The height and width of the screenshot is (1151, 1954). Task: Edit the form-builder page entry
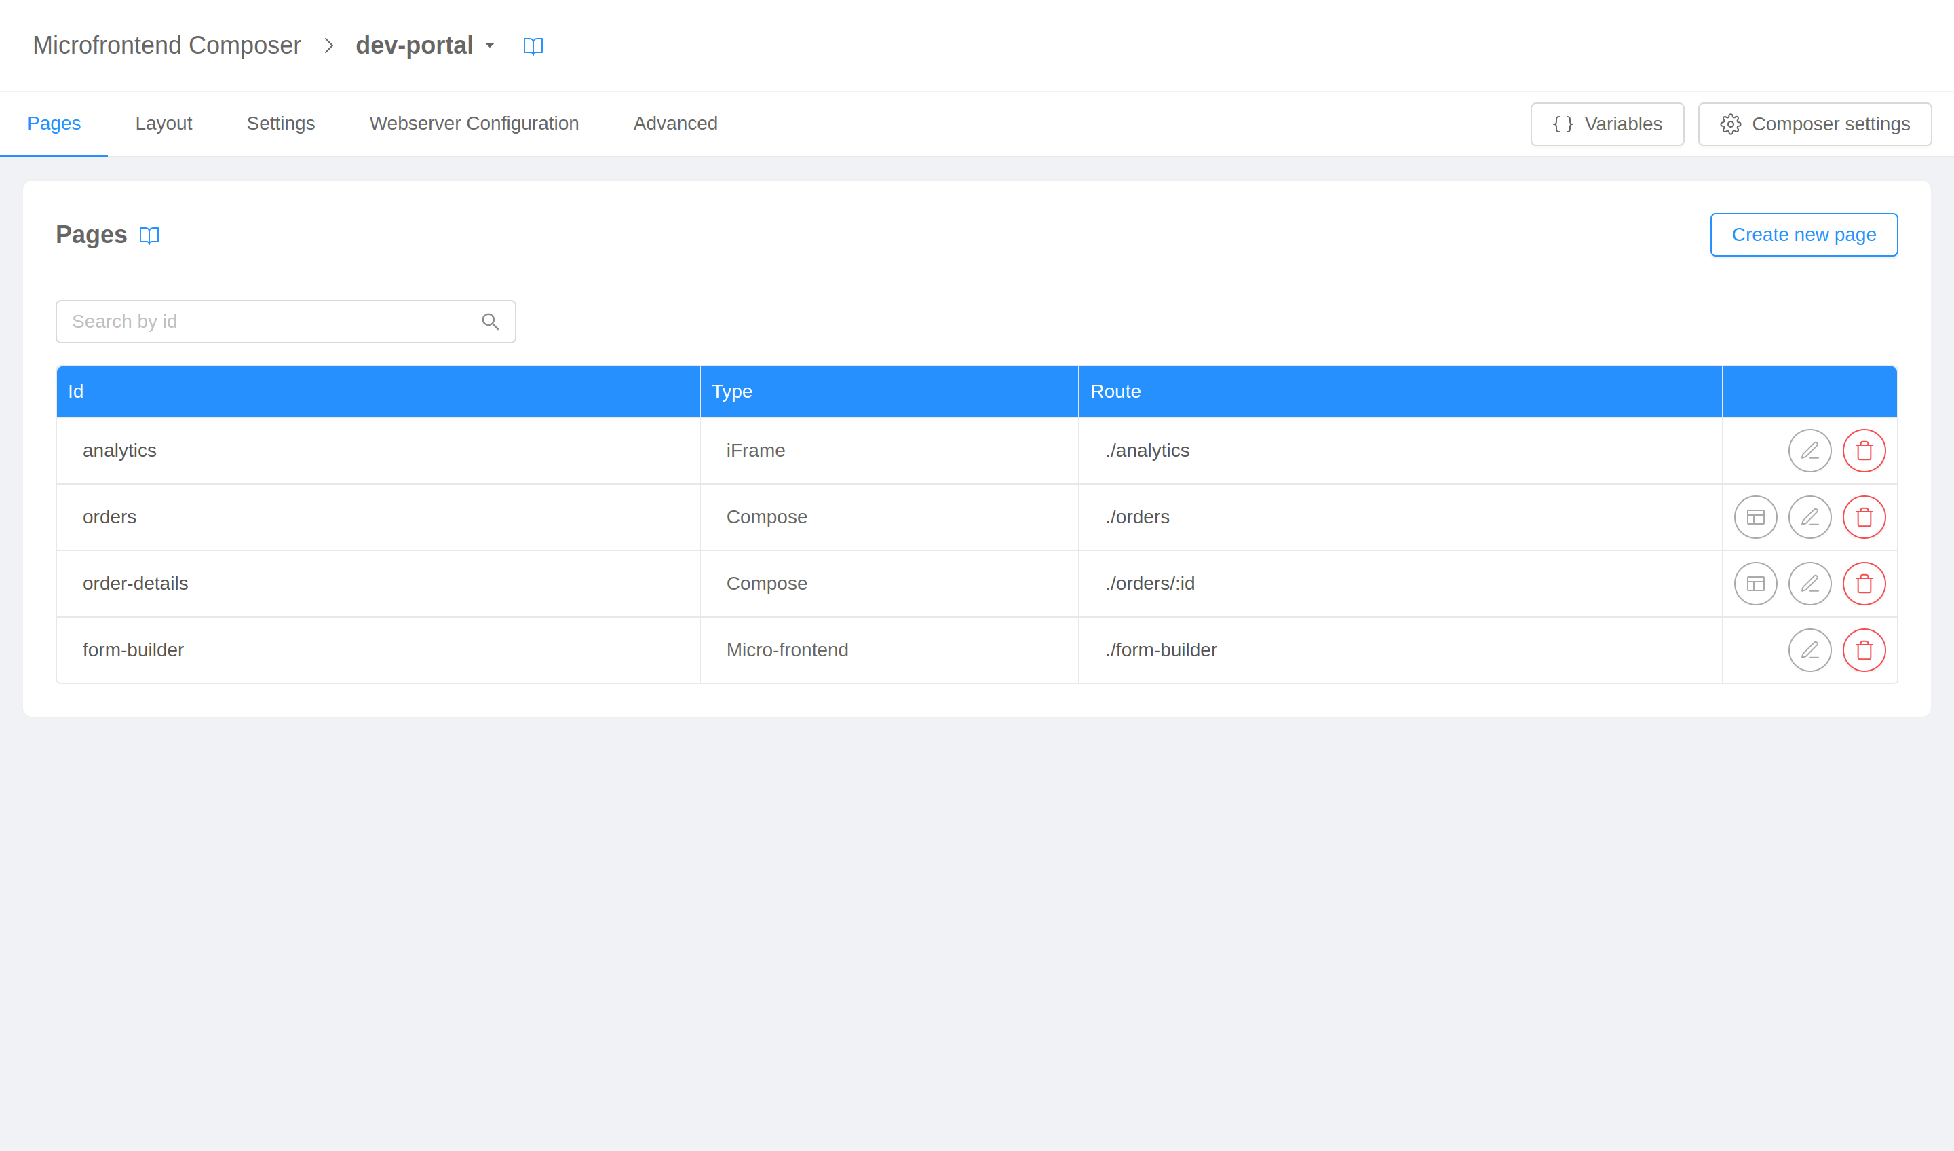1809,650
